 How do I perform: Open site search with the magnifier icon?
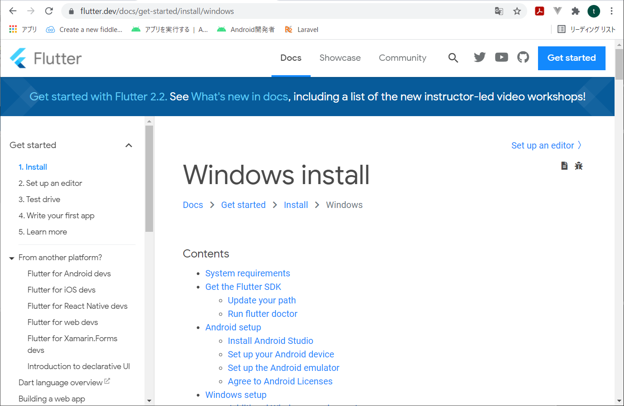[453, 58]
